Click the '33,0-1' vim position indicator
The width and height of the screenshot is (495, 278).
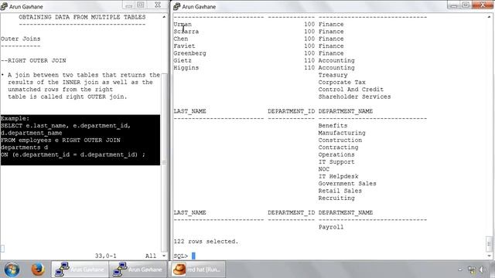tap(106, 256)
